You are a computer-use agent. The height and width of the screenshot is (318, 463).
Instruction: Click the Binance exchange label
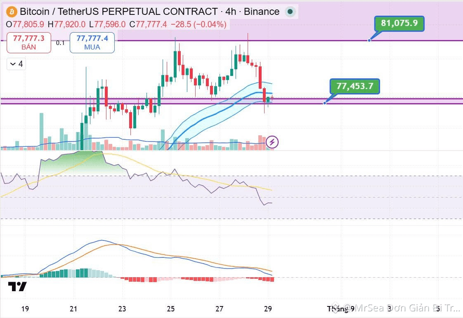[261, 12]
